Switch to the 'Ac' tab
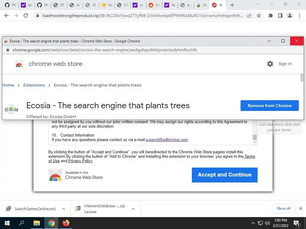 click(75, 5)
